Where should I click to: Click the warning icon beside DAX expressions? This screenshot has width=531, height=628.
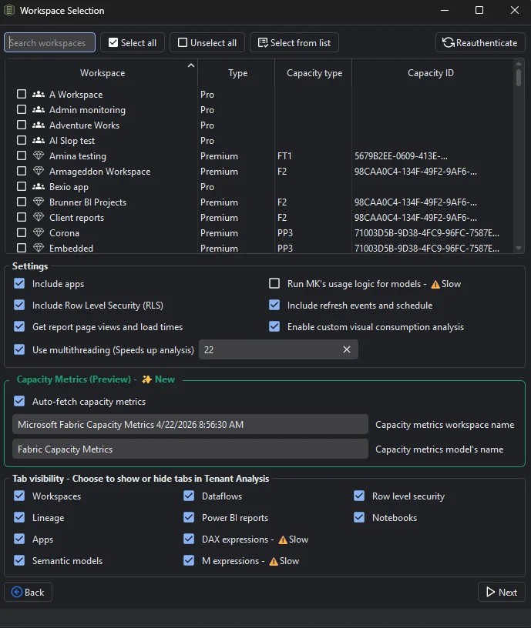tap(283, 540)
